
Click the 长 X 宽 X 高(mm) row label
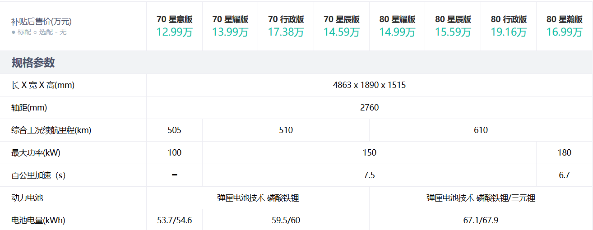point(43,85)
